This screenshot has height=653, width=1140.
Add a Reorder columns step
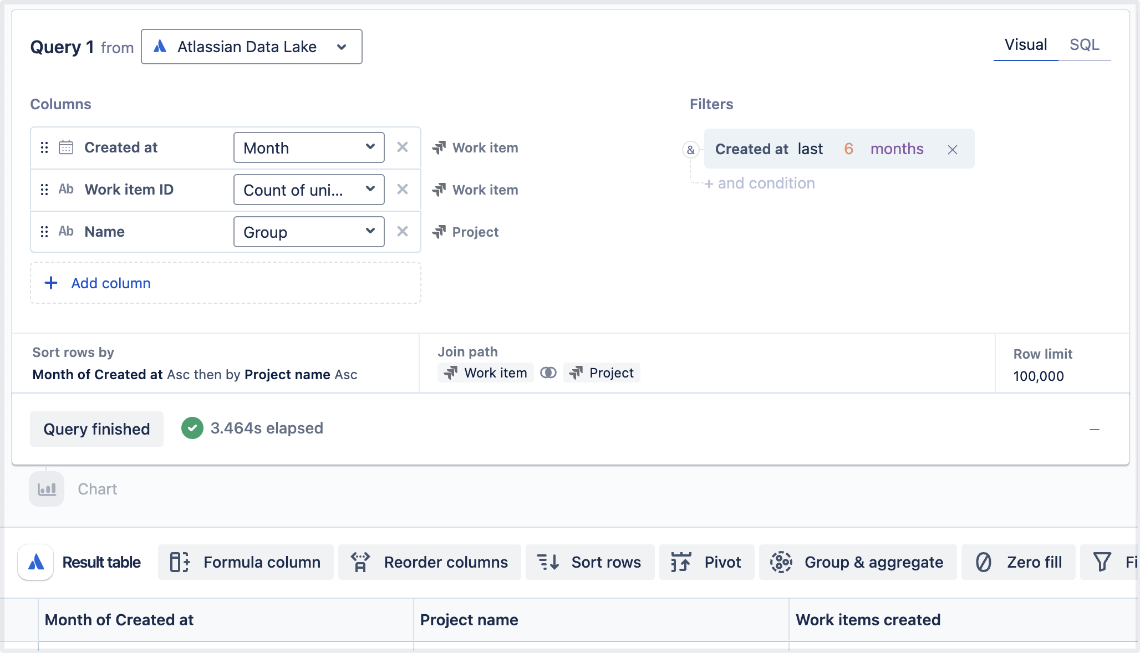click(x=430, y=562)
